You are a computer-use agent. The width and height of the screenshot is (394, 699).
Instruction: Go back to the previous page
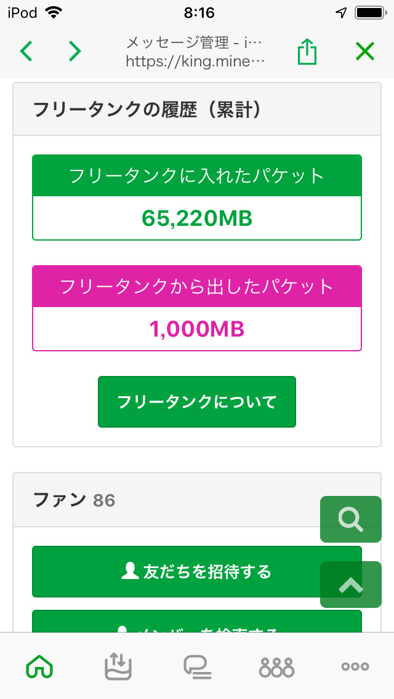click(26, 52)
